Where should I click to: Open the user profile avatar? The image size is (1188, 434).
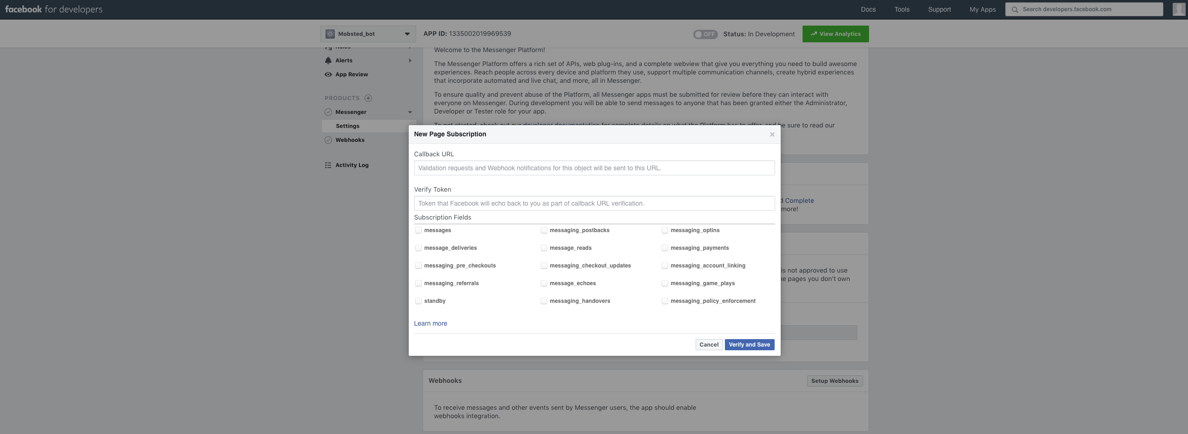click(x=1179, y=9)
